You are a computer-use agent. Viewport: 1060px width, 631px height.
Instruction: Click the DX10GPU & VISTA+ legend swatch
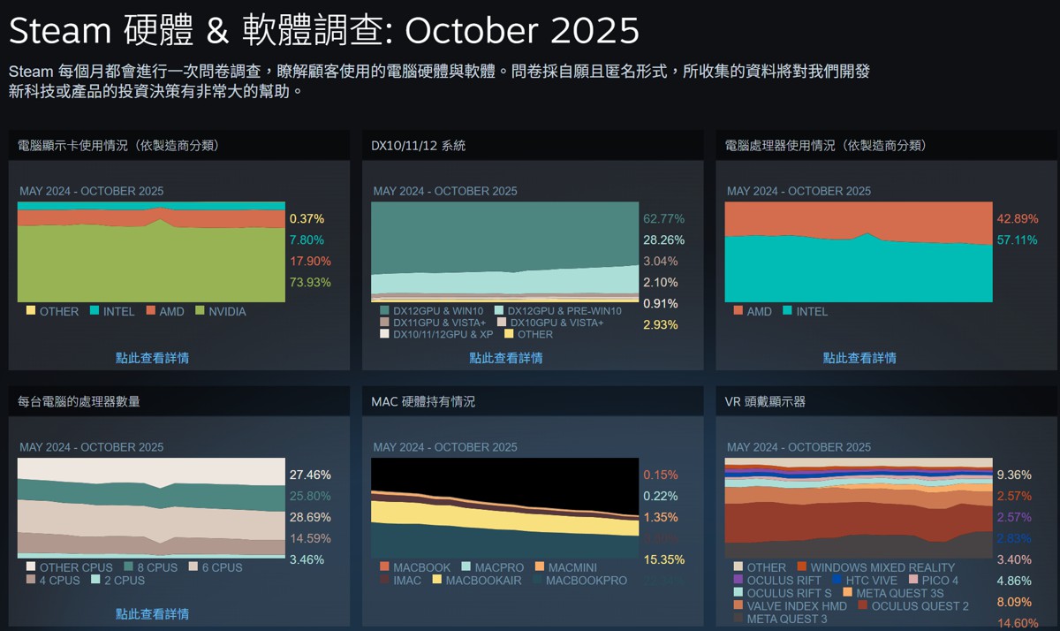click(502, 323)
